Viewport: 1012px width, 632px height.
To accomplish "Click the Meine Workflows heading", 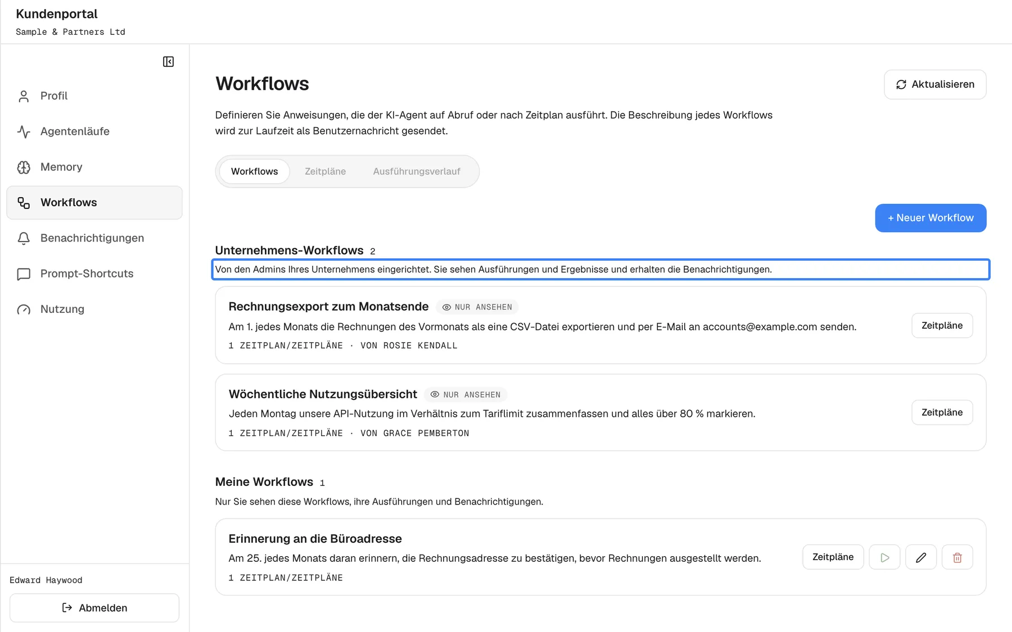I will click(264, 482).
